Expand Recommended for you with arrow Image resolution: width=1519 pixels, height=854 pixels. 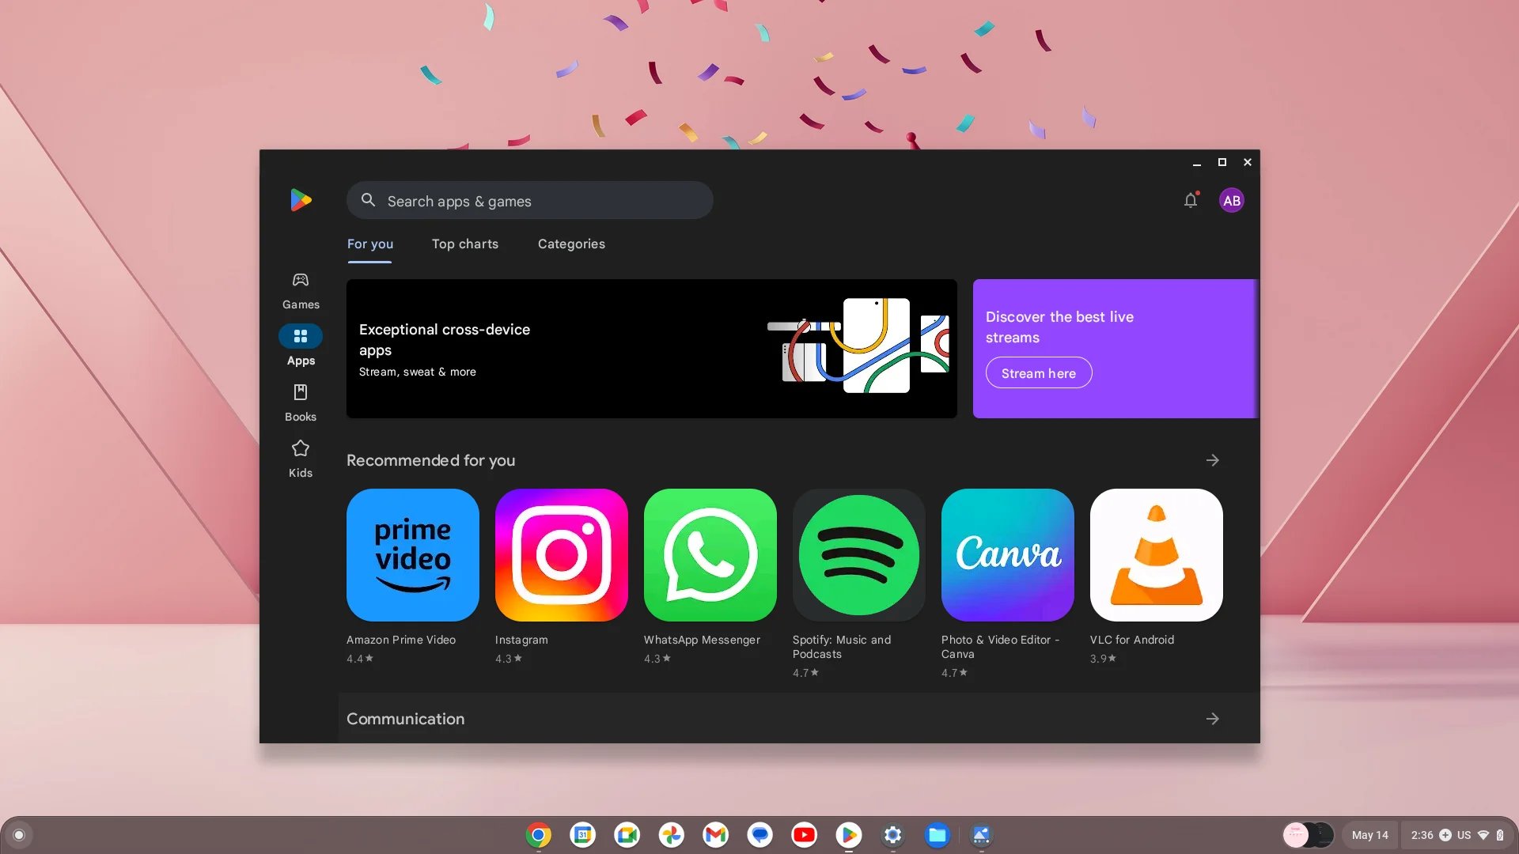[x=1213, y=460]
